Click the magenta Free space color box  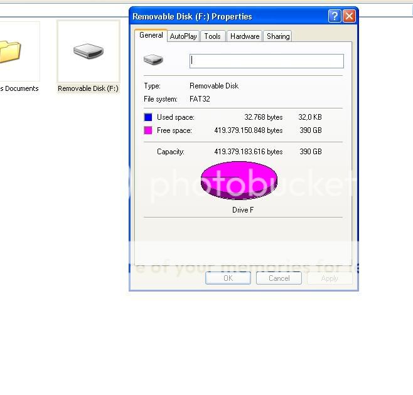pyautogui.click(x=148, y=130)
